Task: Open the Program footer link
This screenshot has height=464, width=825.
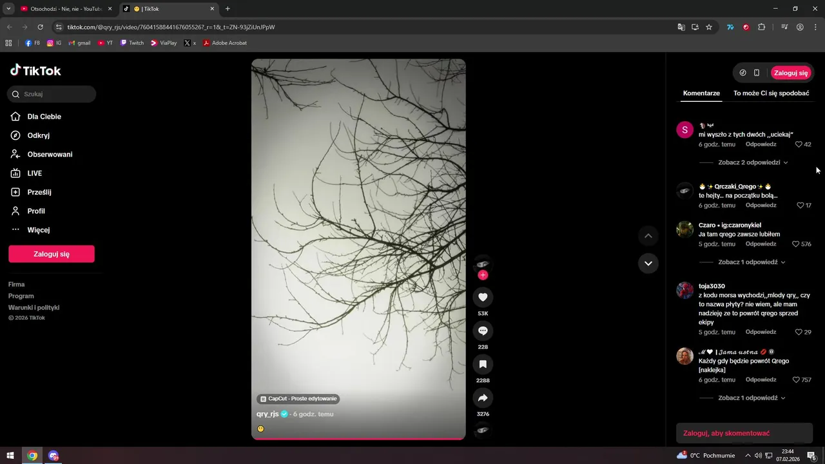Action: [21, 296]
